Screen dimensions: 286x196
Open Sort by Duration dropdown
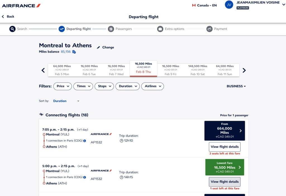tap(66, 101)
